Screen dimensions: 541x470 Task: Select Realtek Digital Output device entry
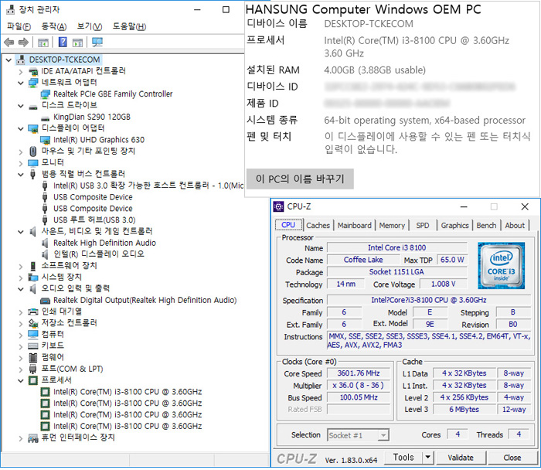pyautogui.click(x=145, y=300)
